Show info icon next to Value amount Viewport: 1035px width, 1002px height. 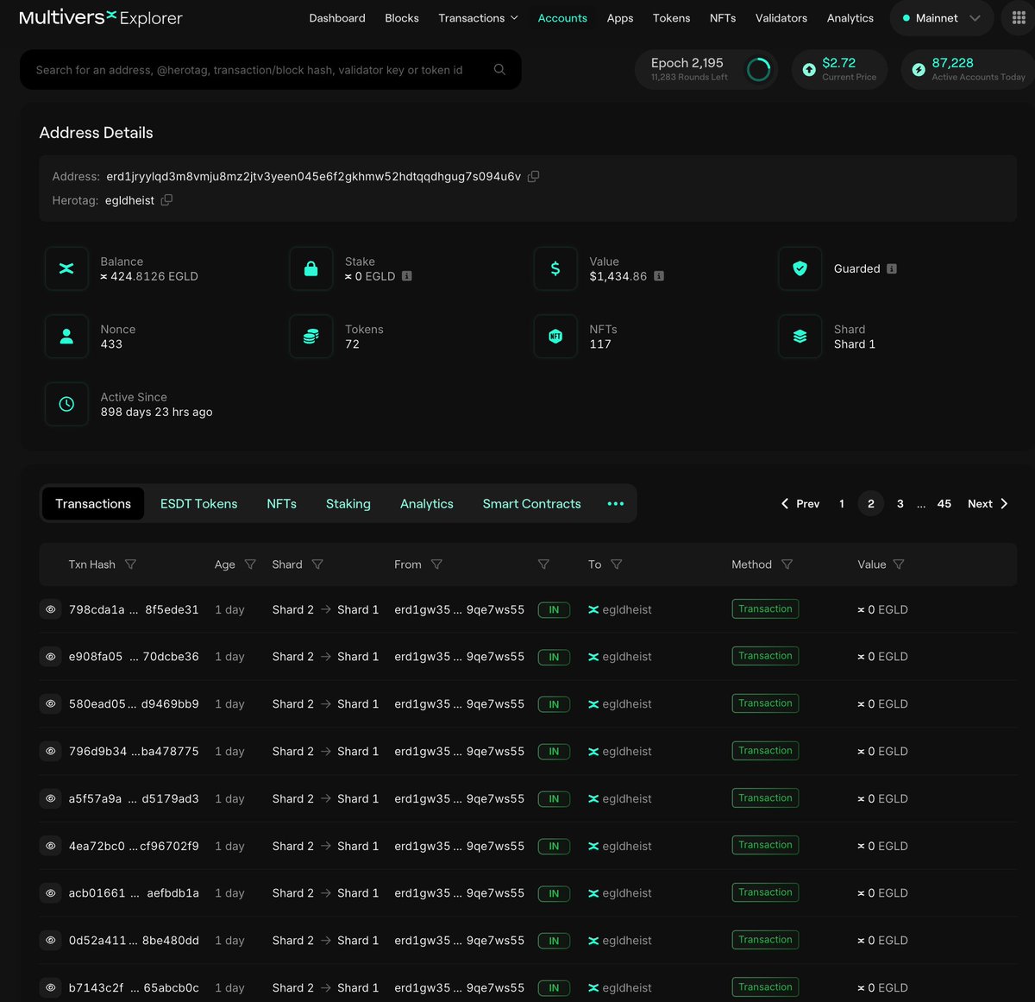pos(659,276)
